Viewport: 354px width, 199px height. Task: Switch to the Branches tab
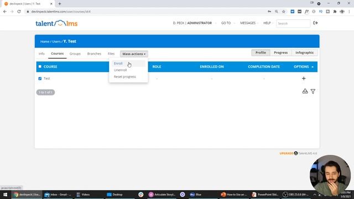pyautogui.click(x=94, y=54)
